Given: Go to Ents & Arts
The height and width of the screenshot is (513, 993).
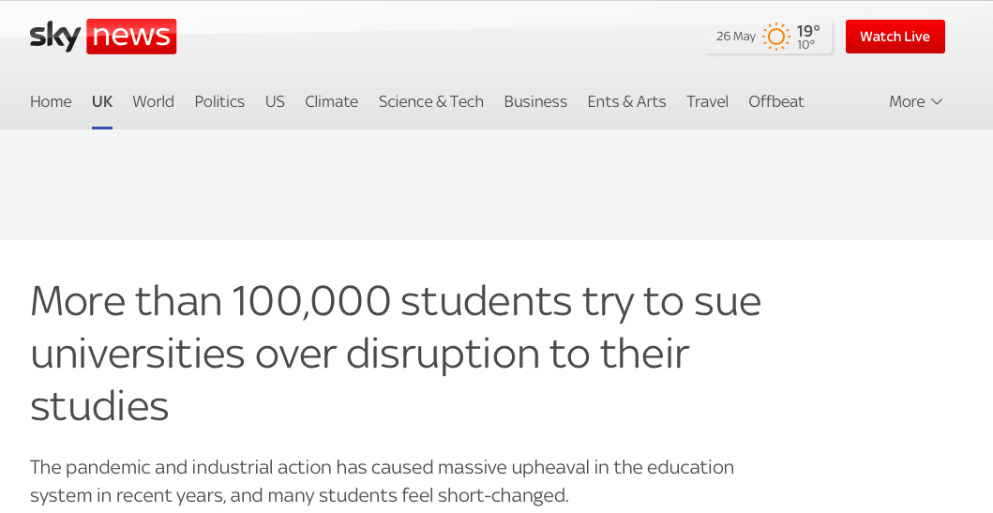Looking at the screenshot, I should pos(626,101).
